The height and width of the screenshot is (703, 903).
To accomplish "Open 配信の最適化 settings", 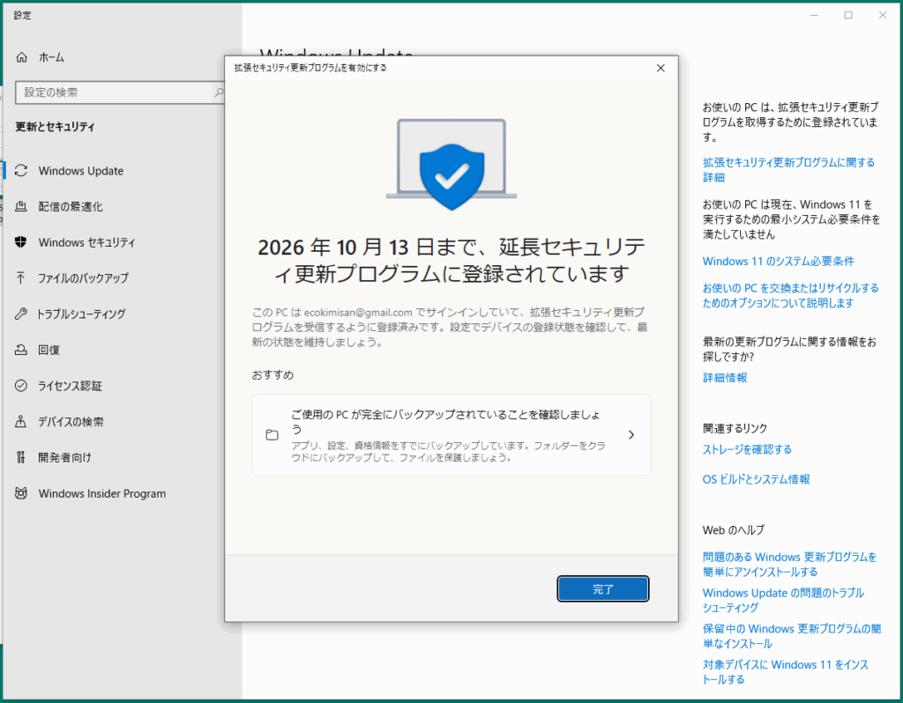I will (x=71, y=206).
